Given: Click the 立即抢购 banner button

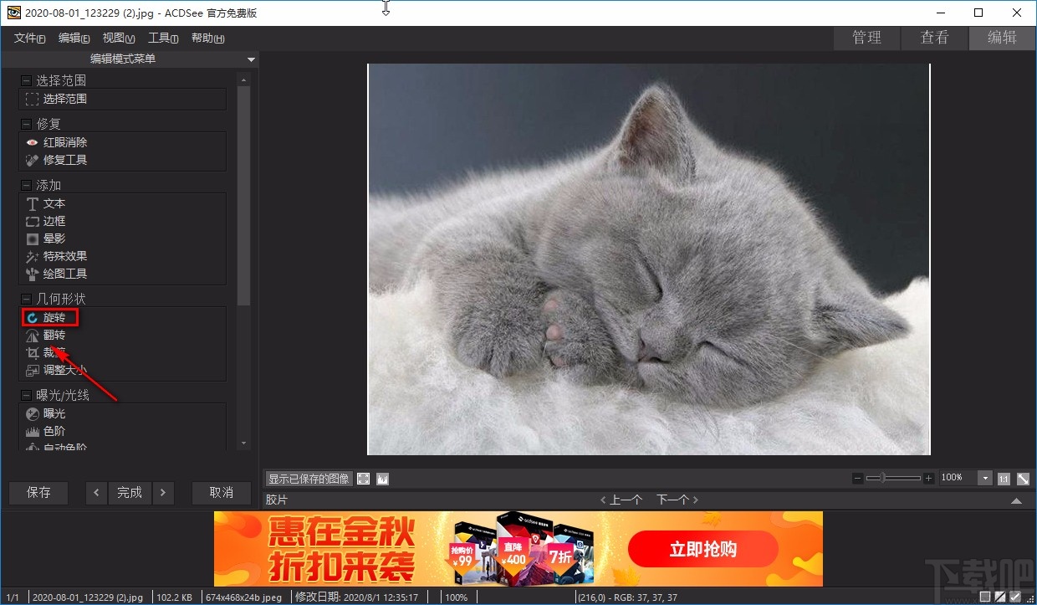Looking at the screenshot, I should (x=703, y=550).
